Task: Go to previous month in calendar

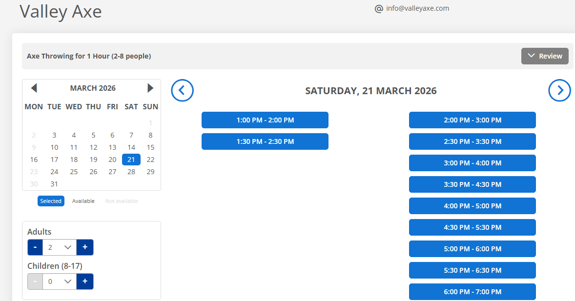Action: click(34, 88)
